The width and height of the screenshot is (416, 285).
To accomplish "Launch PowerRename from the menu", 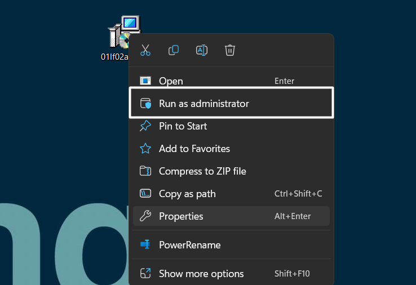I will [x=189, y=245].
